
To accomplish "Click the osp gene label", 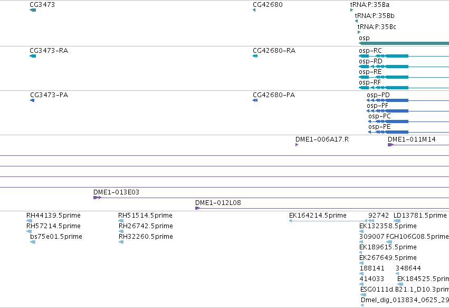I will pos(364,38).
